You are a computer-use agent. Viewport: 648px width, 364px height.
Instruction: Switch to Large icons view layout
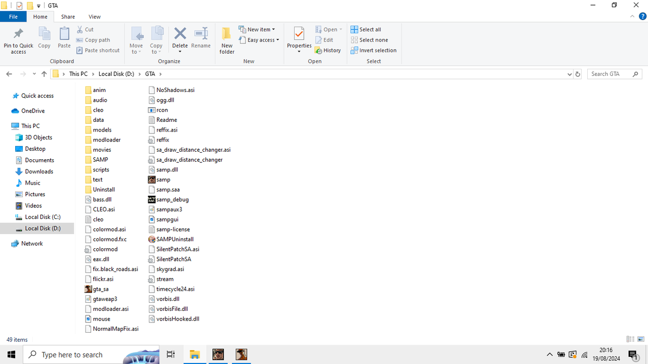click(x=641, y=339)
